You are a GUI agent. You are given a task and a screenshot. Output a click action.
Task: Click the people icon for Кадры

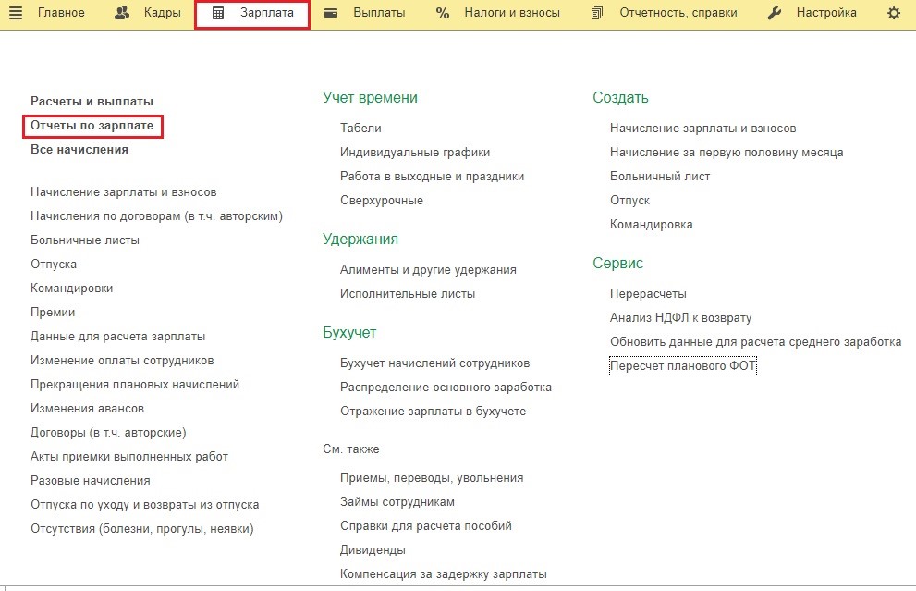[122, 13]
